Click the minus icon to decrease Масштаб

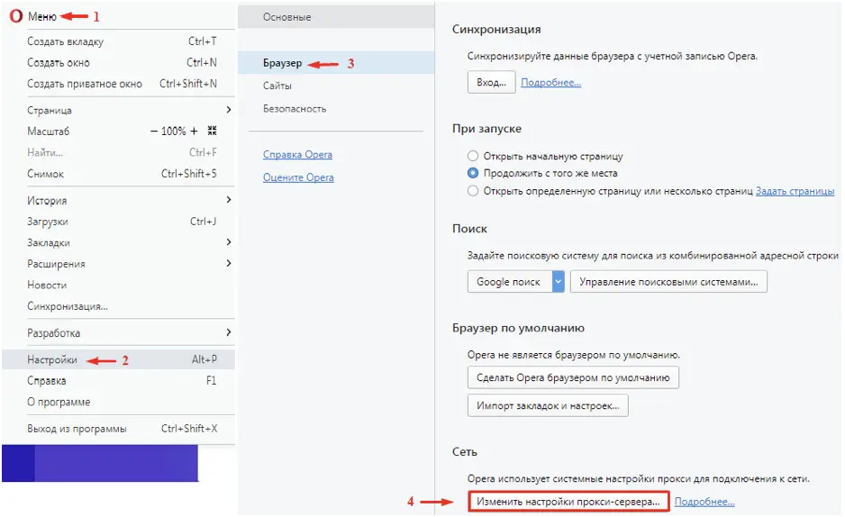[x=153, y=132]
